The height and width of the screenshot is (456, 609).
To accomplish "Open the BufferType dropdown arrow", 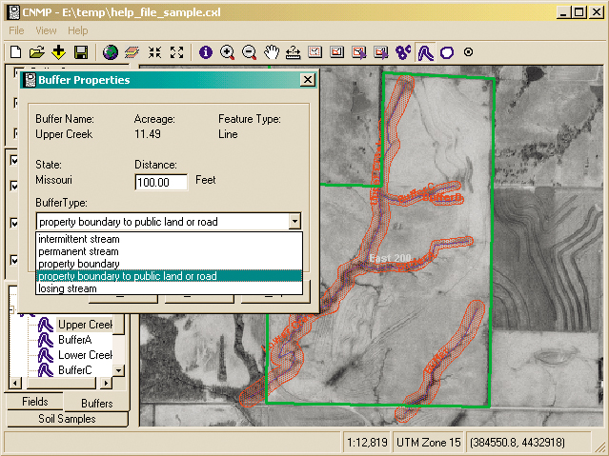I will click(294, 221).
